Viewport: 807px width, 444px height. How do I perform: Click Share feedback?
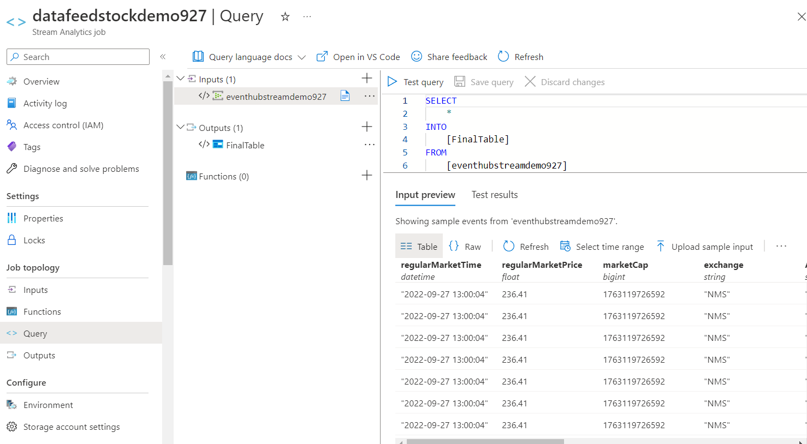tap(449, 56)
